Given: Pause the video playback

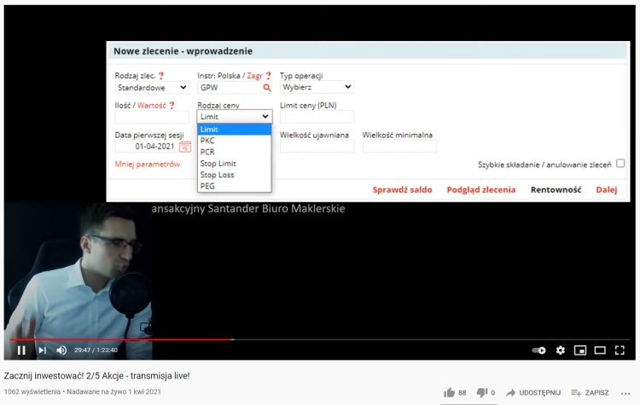Looking at the screenshot, I should [x=21, y=350].
